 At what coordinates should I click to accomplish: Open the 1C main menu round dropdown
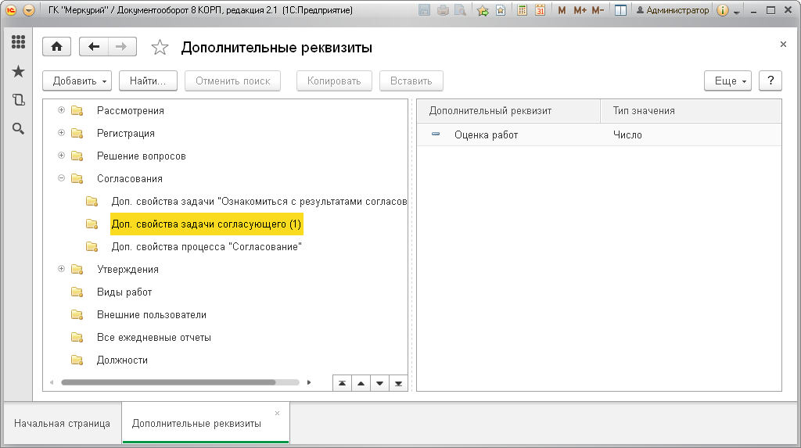29,10
